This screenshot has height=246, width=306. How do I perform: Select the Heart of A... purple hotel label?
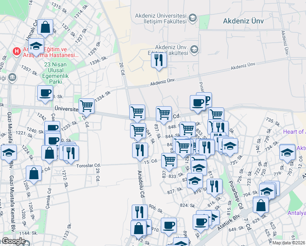pyautogui.click(x=295, y=132)
